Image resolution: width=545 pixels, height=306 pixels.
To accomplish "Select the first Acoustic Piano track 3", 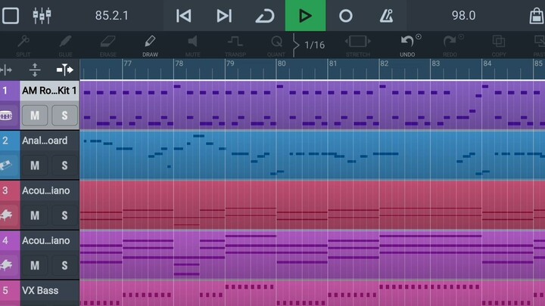I will coord(45,190).
